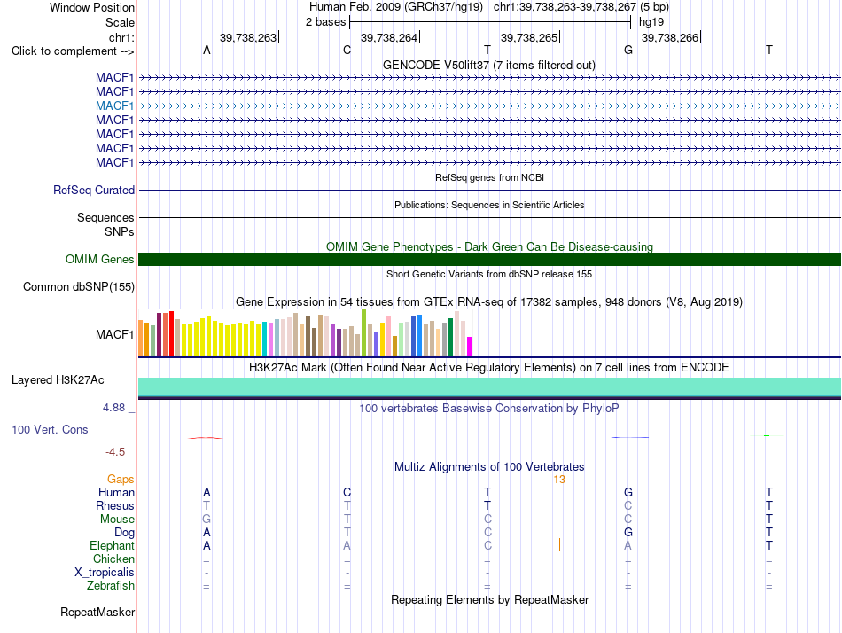Click the orange insertion tick in the Elephant row
The width and height of the screenshot is (842, 633).
(559, 544)
